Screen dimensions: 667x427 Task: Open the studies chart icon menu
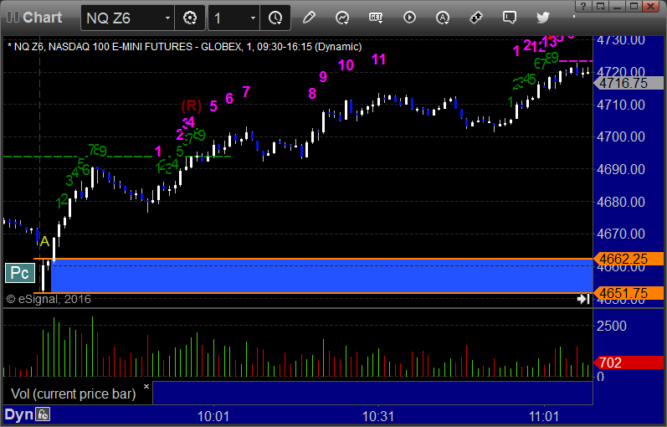(x=342, y=18)
